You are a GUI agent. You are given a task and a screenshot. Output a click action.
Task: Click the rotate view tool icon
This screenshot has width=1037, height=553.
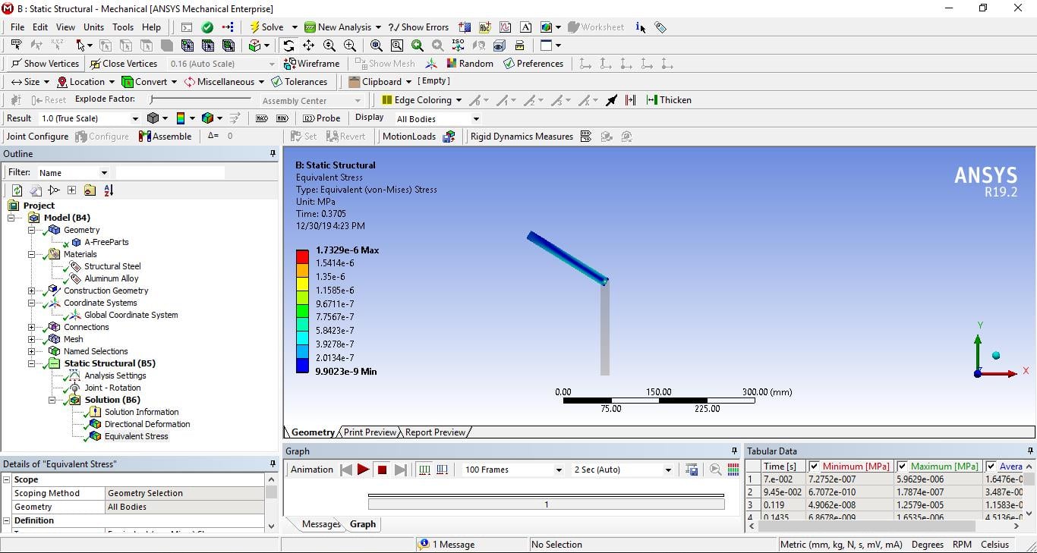[288, 46]
